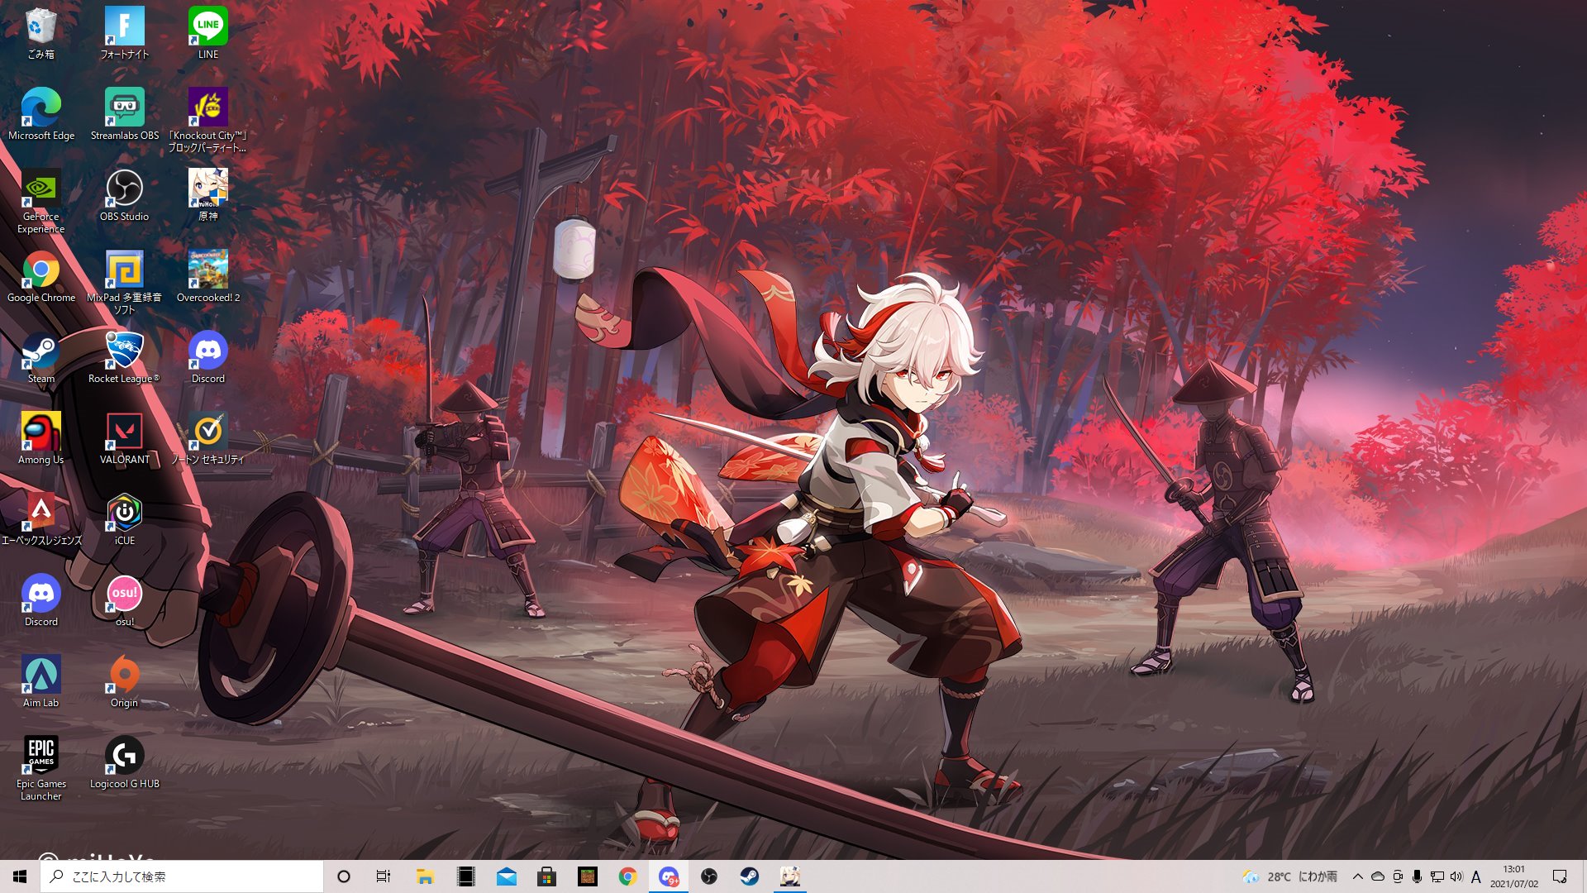The width and height of the screenshot is (1587, 893).
Task: Open Mail from the taskbar
Action: (x=506, y=876)
